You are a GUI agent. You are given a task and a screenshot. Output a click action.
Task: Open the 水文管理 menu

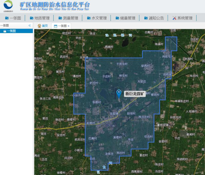97,18
